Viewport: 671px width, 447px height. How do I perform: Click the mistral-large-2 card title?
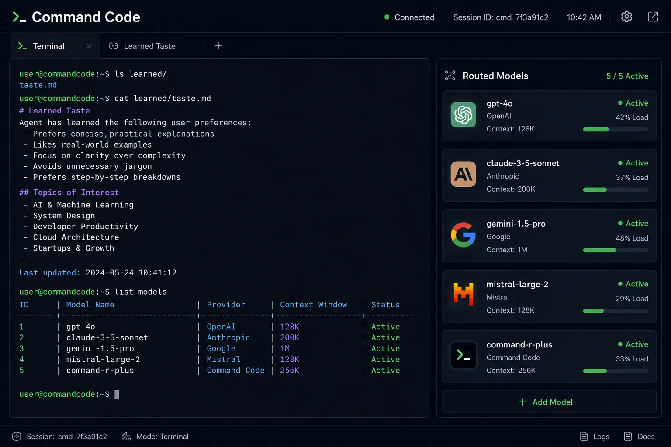pyautogui.click(x=517, y=284)
